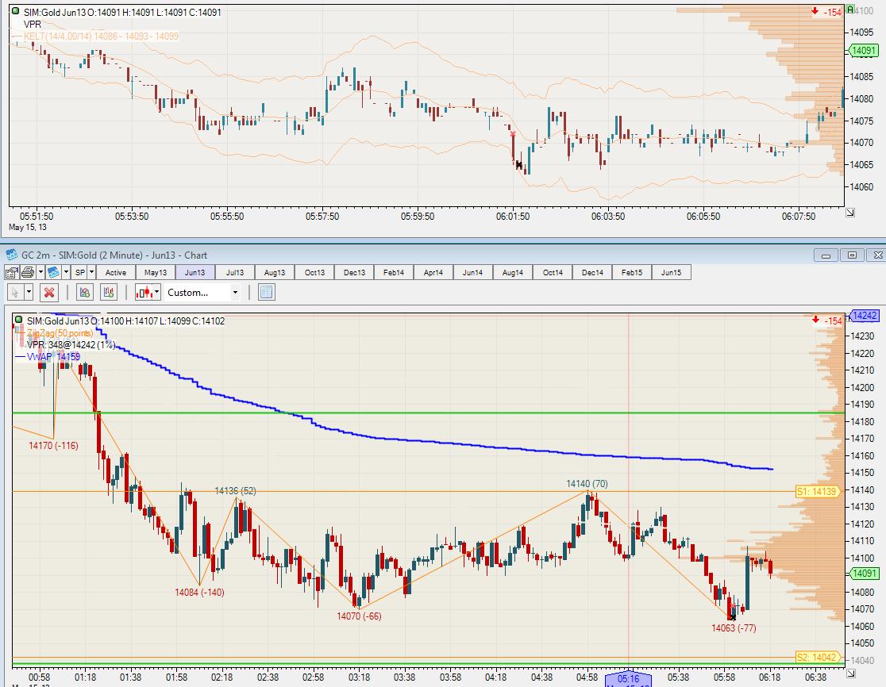Click the green status dot on lower chart

click(x=18, y=320)
